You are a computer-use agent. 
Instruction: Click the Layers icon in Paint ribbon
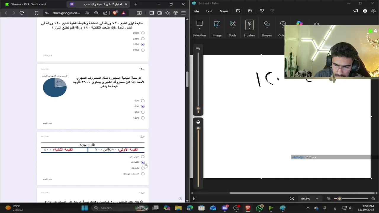click(317, 24)
